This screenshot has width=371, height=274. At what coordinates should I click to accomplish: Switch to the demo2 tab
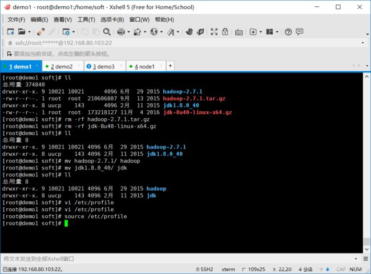(62, 67)
